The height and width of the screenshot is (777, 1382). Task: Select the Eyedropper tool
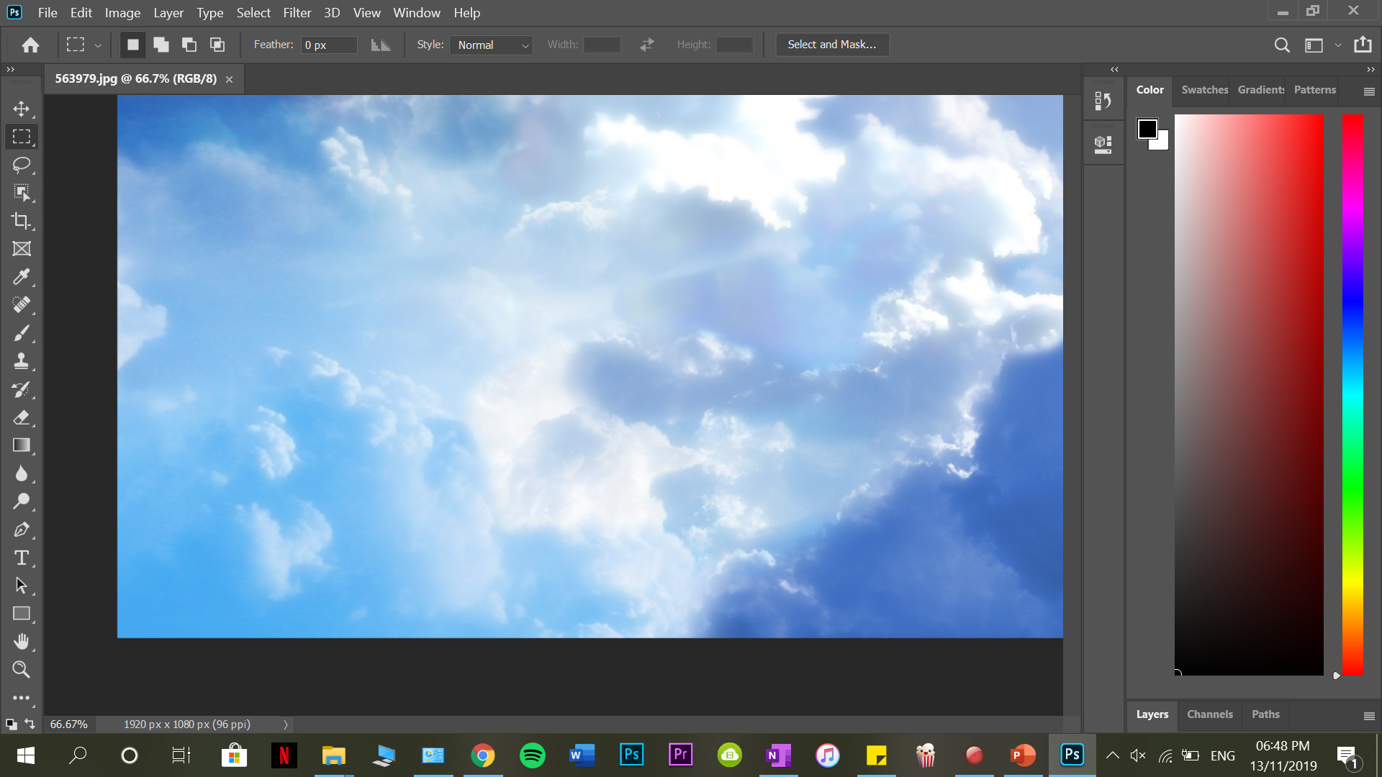(21, 277)
